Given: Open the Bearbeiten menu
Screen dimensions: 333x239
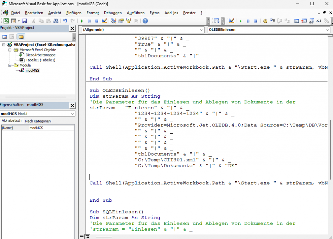Looking at the screenshot, I should pyautogui.click(x=34, y=13).
